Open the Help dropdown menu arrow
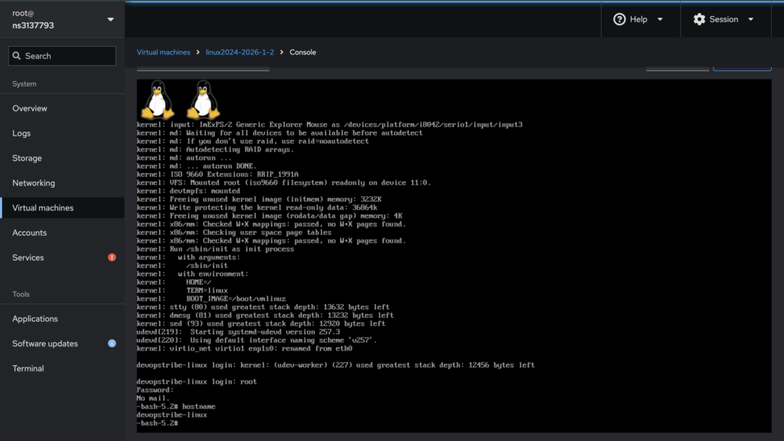The width and height of the screenshot is (784, 441). click(660, 19)
